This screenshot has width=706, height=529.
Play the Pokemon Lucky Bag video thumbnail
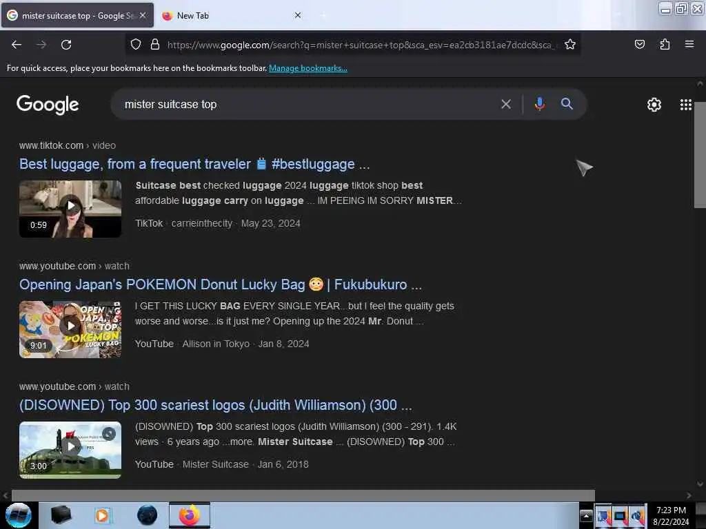click(70, 330)
